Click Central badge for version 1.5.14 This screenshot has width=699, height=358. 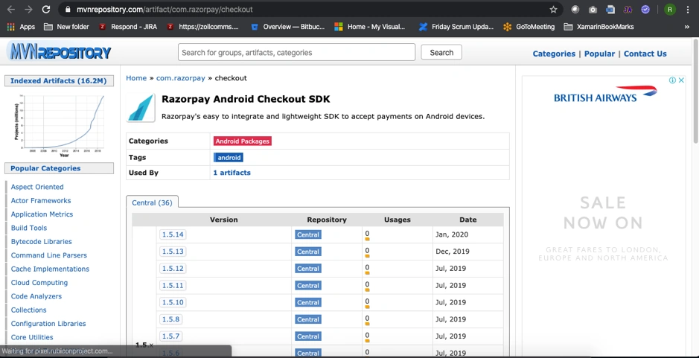(308, 234)
